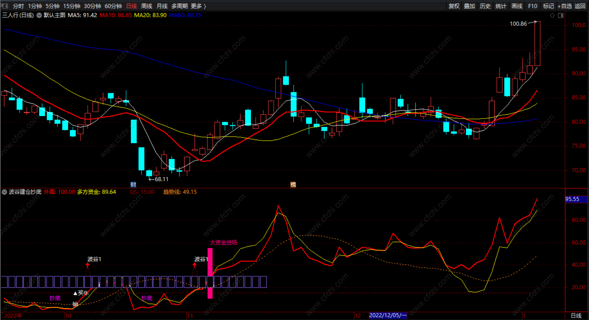
Task: Open 多周期 multi-period view
Action: point(179,6)
